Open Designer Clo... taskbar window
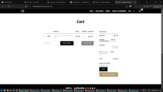The width and height of the screenshot is (163, 92). tap(57, 90)
